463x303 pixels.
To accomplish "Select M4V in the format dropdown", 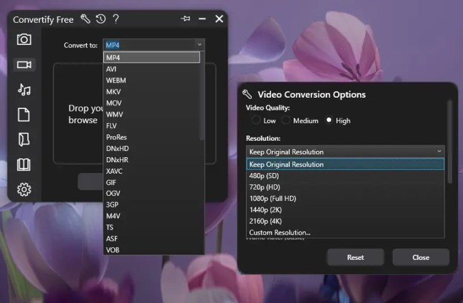I will [x=152, y=216].
